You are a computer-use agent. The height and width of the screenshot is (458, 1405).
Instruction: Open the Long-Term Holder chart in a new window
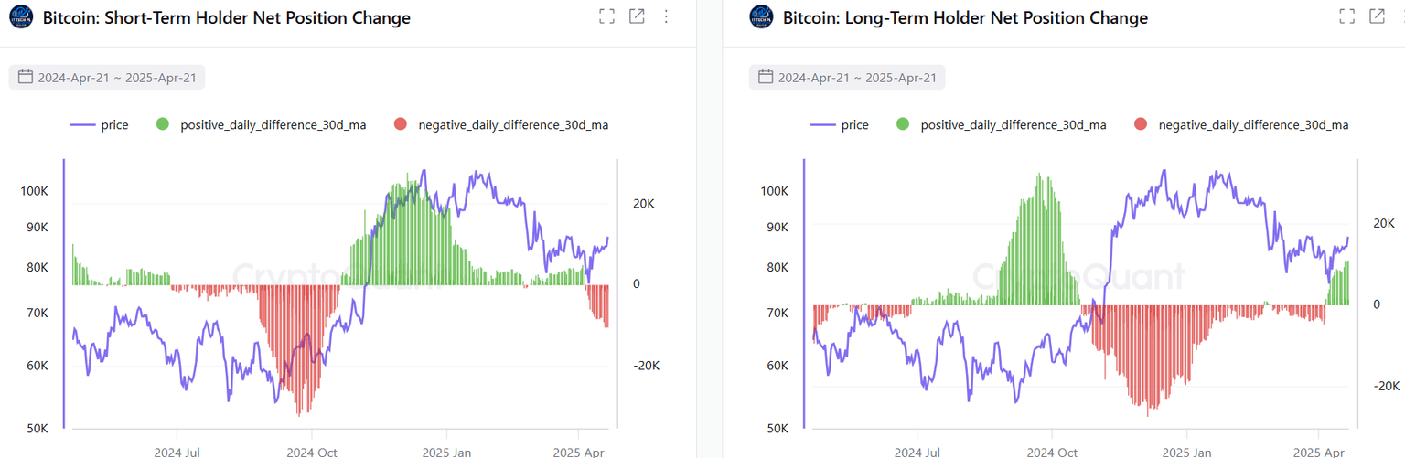pyautogui.click(x=1377, y=16)
